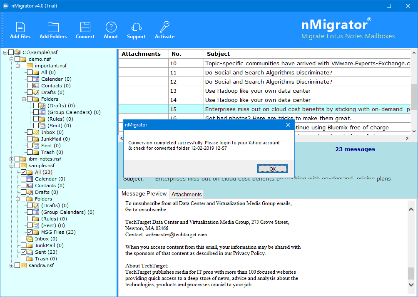Check the Drafts (0) checkbox under sample.nsf
418x297 pixels.
click(23, 192)
